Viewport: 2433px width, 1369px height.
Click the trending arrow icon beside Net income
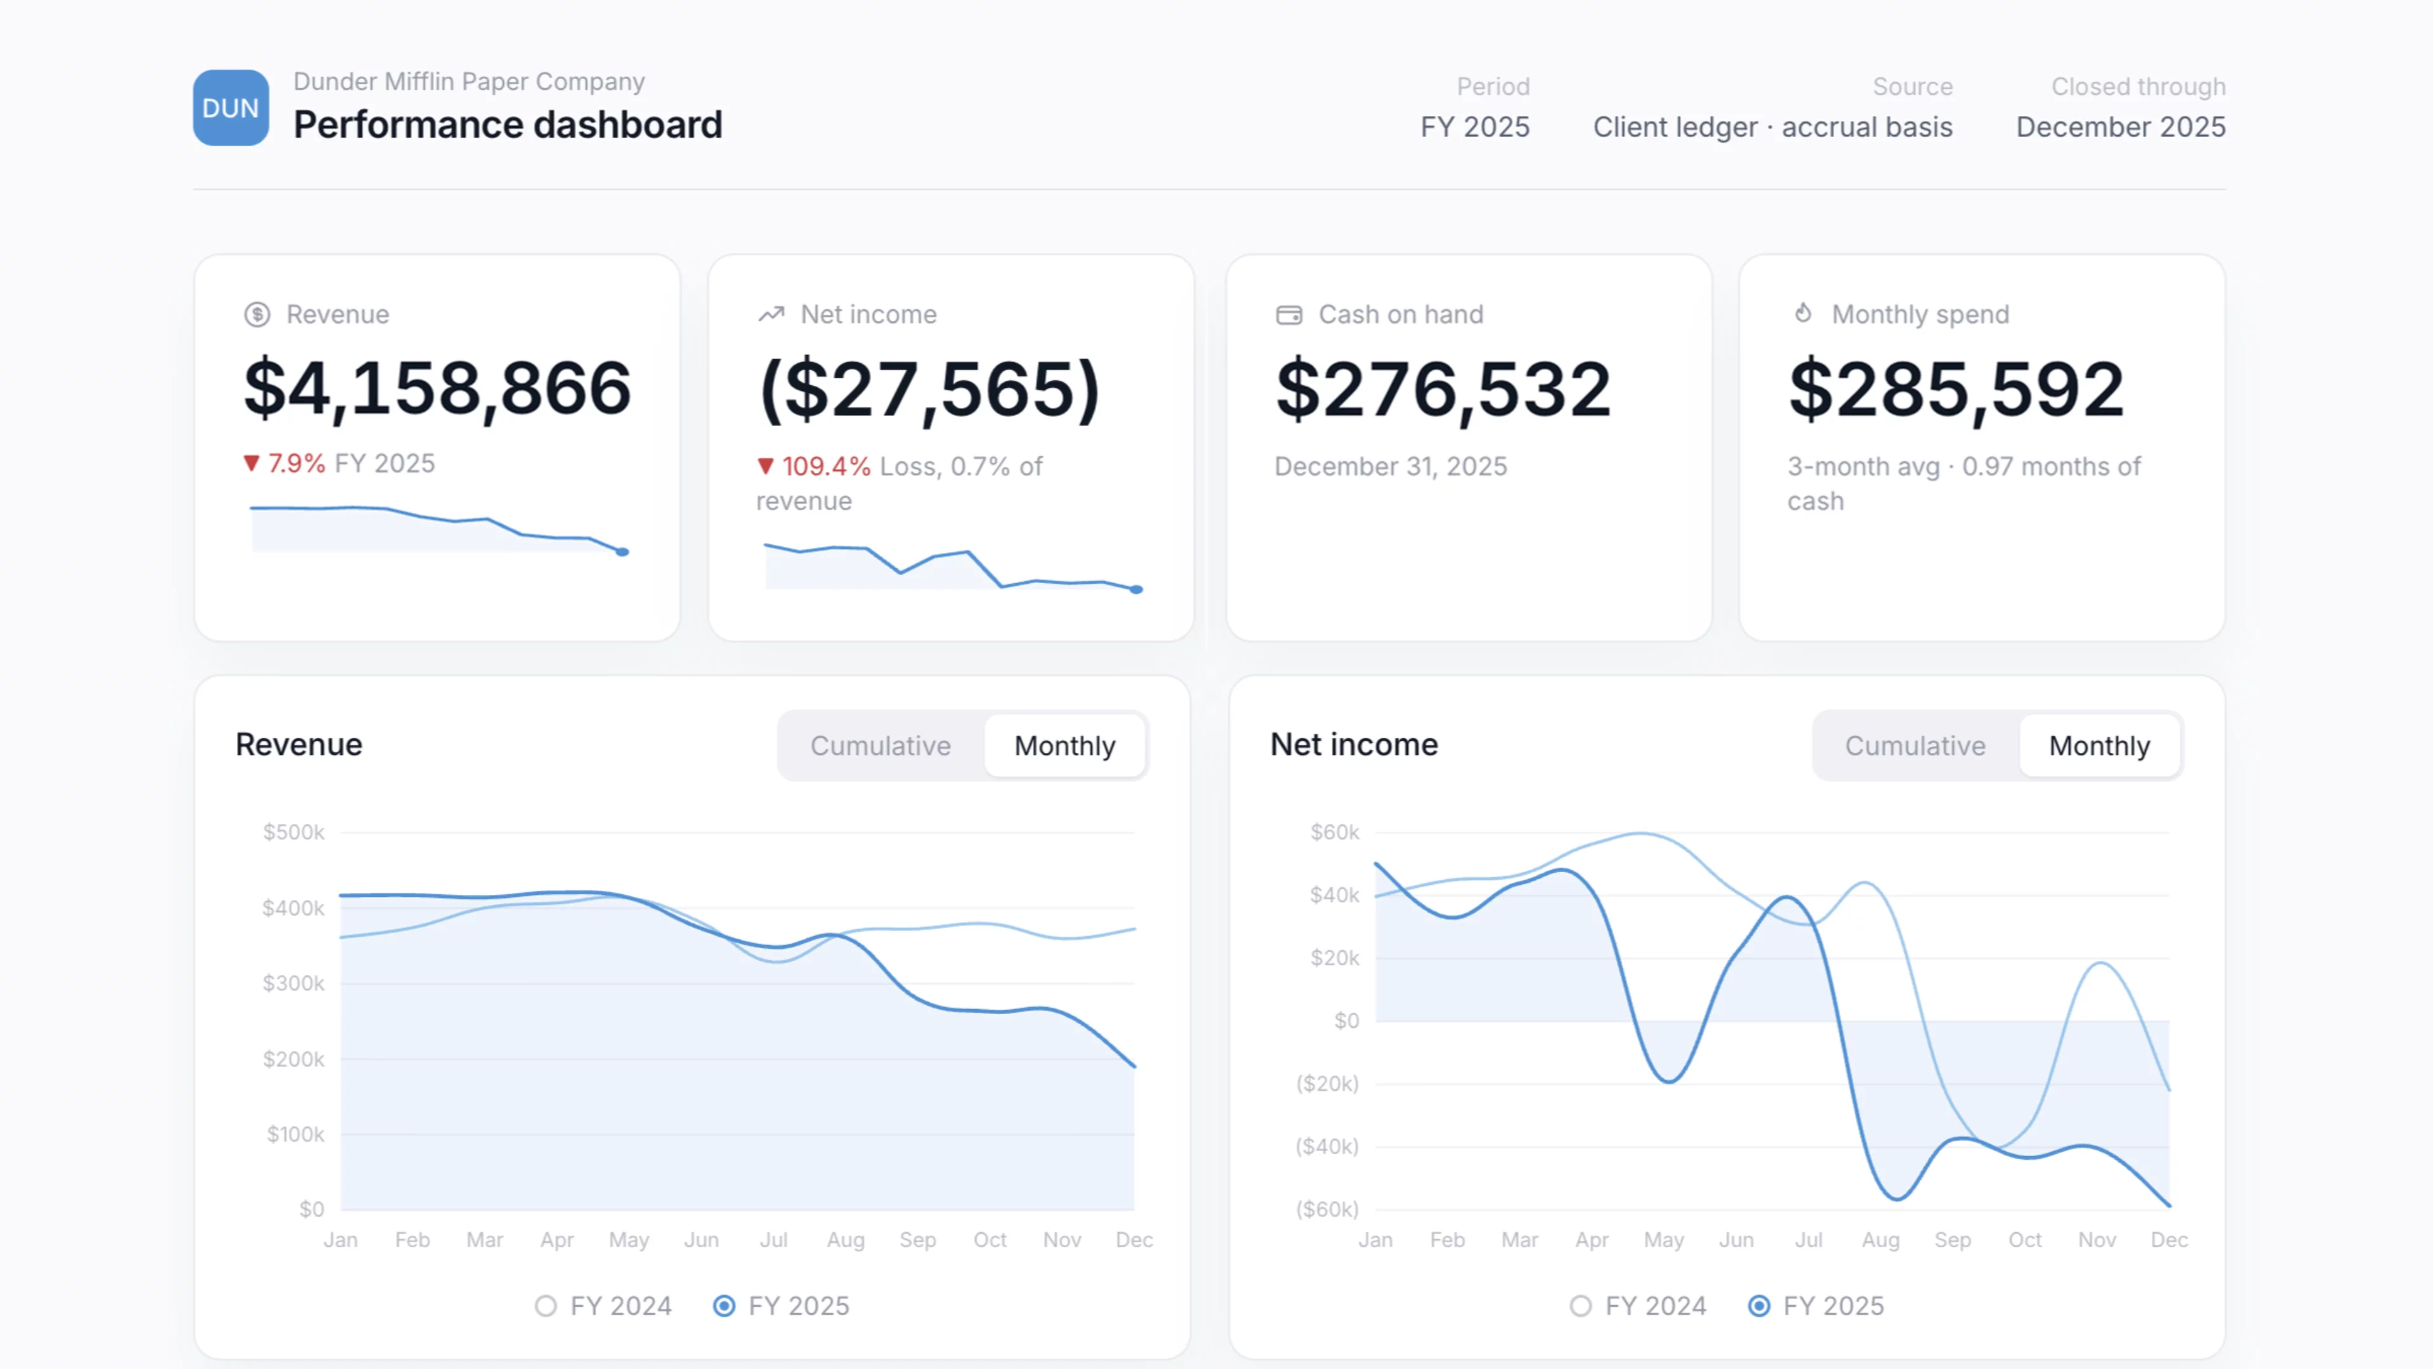tap(772, 314)
